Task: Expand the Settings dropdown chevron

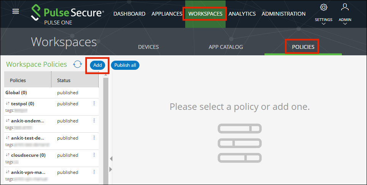Action: click(324, 24)
